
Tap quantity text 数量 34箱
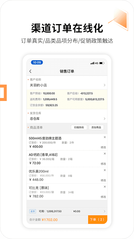[67, 192]
